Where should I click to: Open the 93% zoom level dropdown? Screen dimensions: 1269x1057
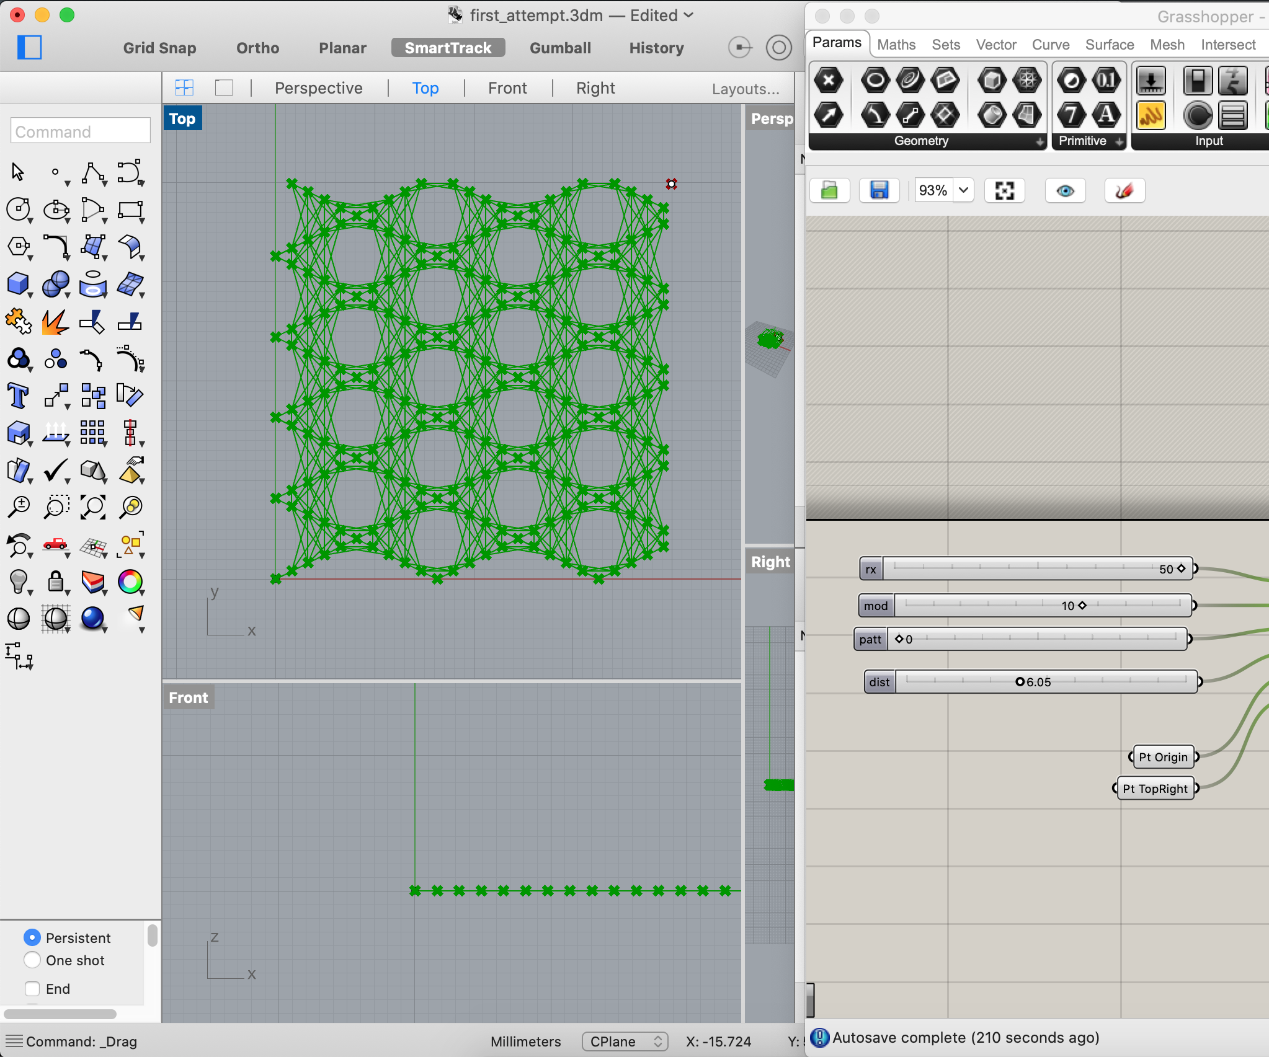963,190
